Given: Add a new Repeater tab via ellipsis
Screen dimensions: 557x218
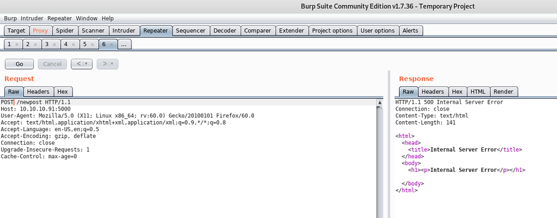Looking at the screenshot, I should (x=124, y=44).
